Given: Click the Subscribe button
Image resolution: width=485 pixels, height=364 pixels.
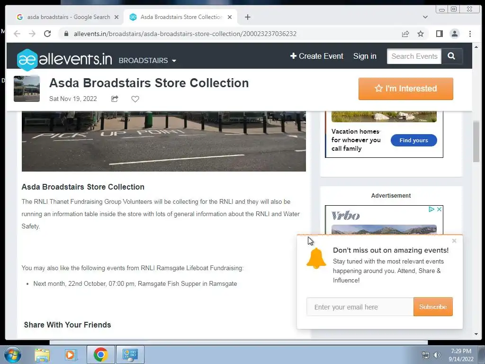Looking at the screenshot, I should pyautogui.click(x=433, y=307).
